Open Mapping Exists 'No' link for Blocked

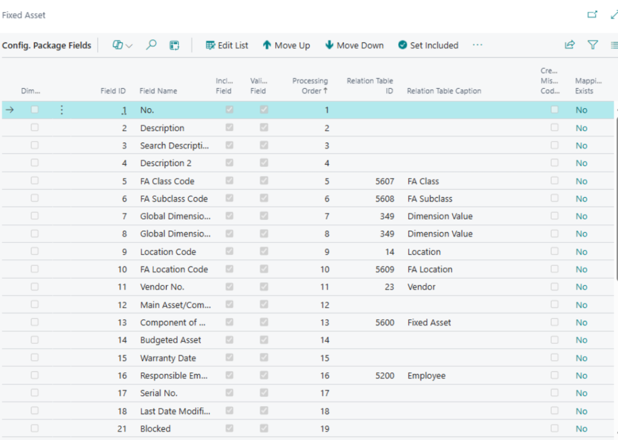click(x=581, y=429)
